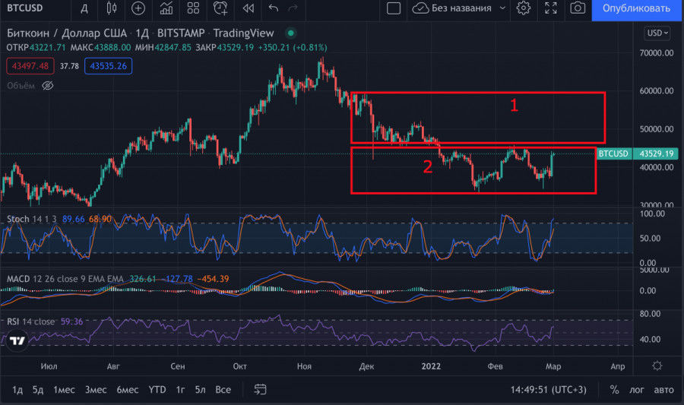Open the BTCUSD symbol search

[25, 8]
